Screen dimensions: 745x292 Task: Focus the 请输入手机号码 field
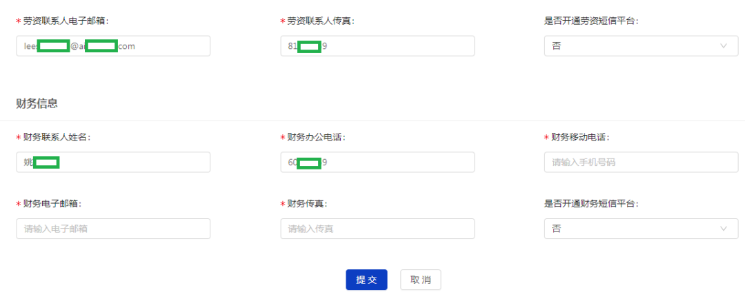pyautogui.click(x=641, y=163)
